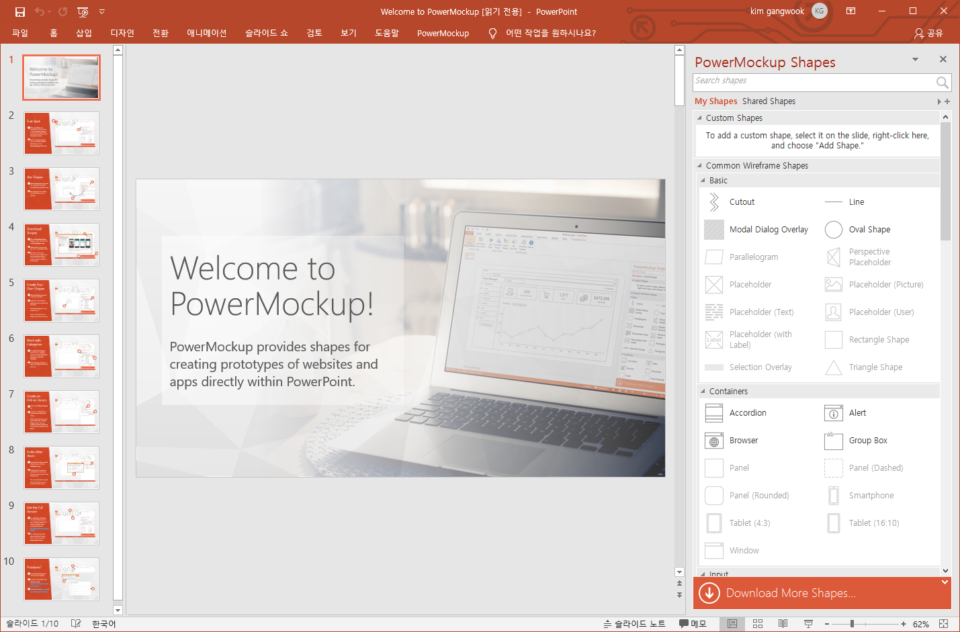The width and height of the screenshot is (960, 632).
Task: Open the 파일 menu tab
Action: pyautogui.click(x=20, y=33)
